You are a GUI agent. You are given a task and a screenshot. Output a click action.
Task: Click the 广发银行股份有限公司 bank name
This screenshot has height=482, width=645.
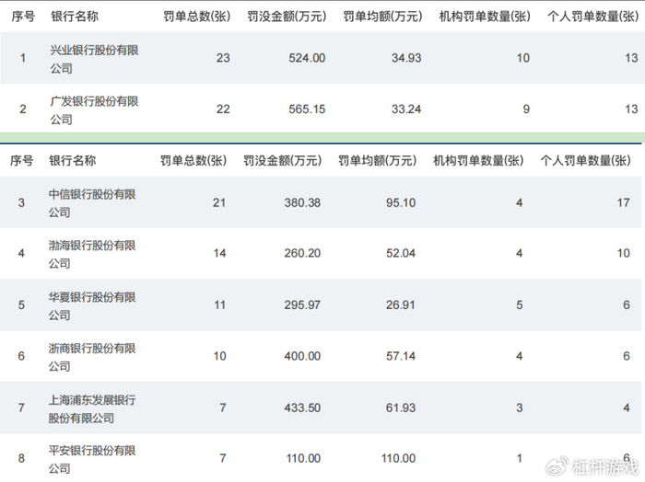tap(94, 110)
